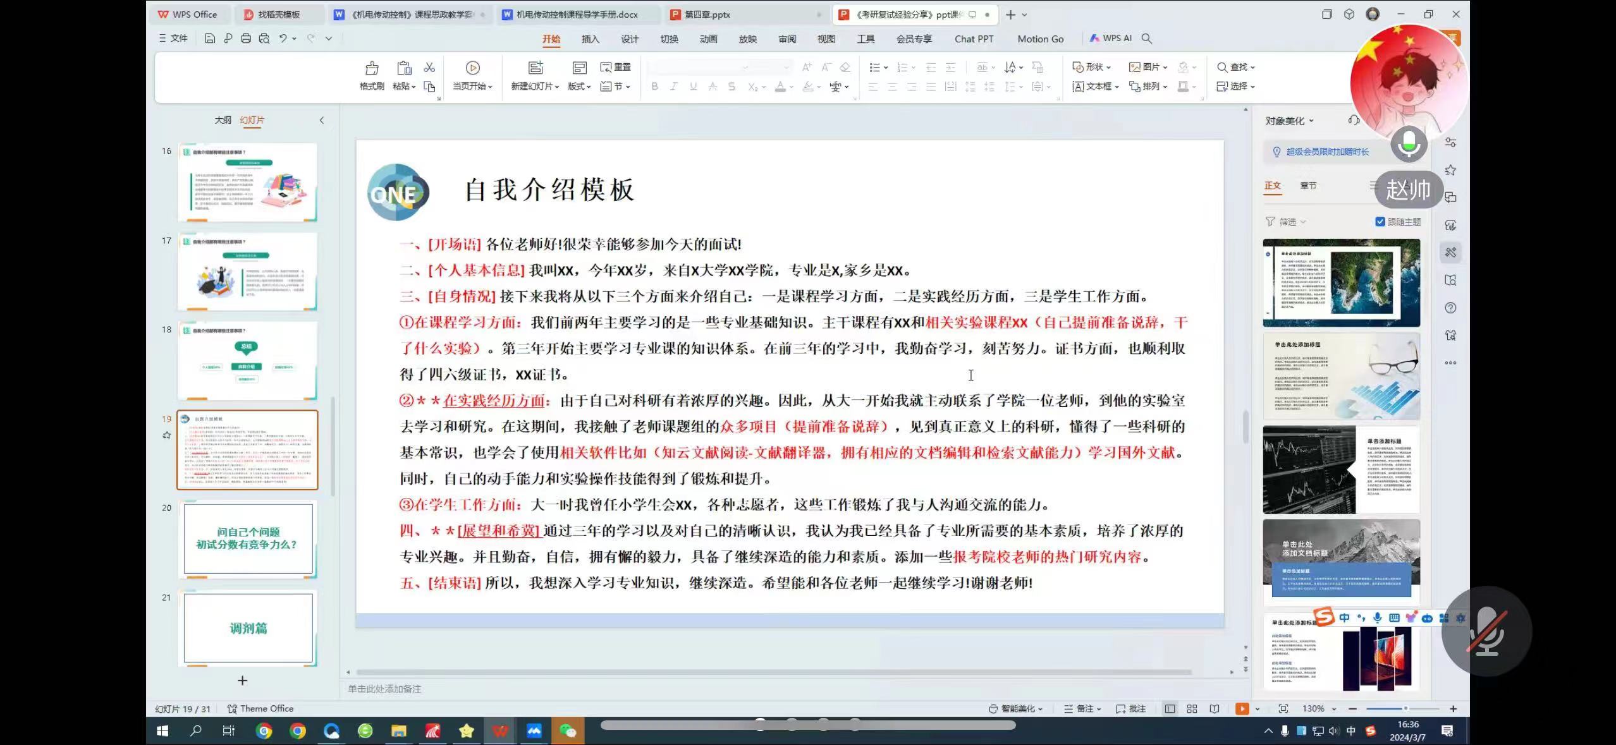
Task: Click the search magnifier next to WPS AI
Action: click(x=1147, y=39)
